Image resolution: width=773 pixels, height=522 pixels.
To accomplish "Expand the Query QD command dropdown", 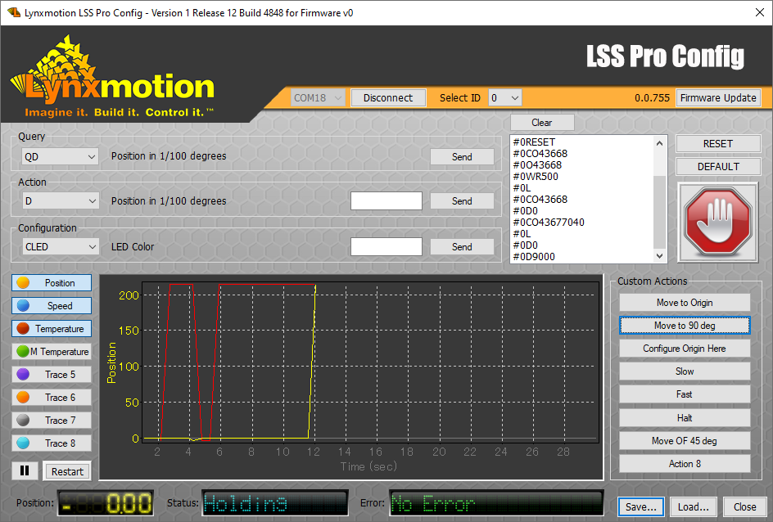I will pyautogui.click(x=60, y=156).
